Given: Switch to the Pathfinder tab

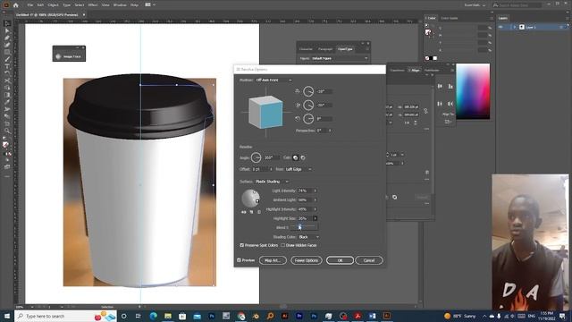Looking at the screenshot, I should click(432, 70).
